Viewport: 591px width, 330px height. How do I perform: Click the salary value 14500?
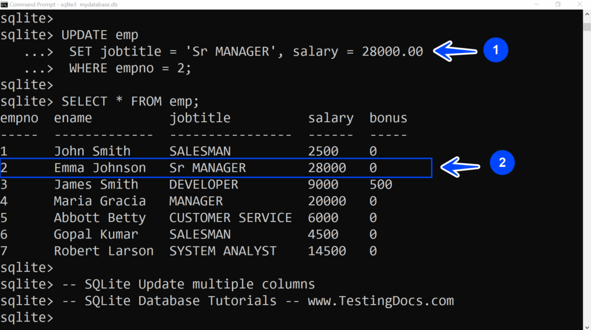[x=327, y=251]
